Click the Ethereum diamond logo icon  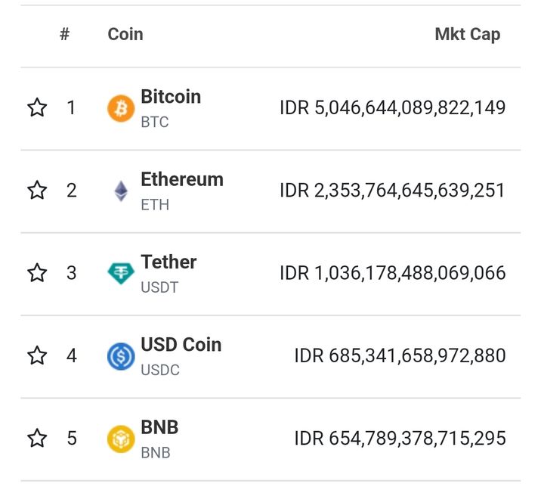point(121,191)
